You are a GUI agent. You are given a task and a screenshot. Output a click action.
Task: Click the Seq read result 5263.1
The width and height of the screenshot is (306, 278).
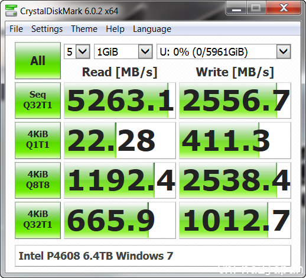pos(120,101)
